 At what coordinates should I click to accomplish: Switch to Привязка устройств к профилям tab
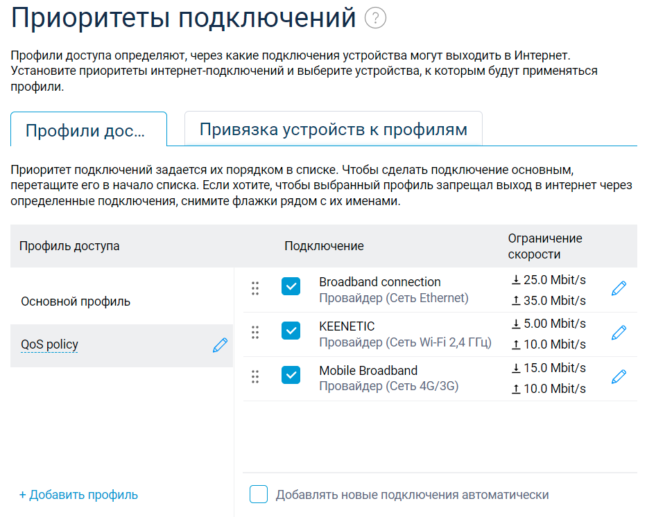tap(333, 130)
